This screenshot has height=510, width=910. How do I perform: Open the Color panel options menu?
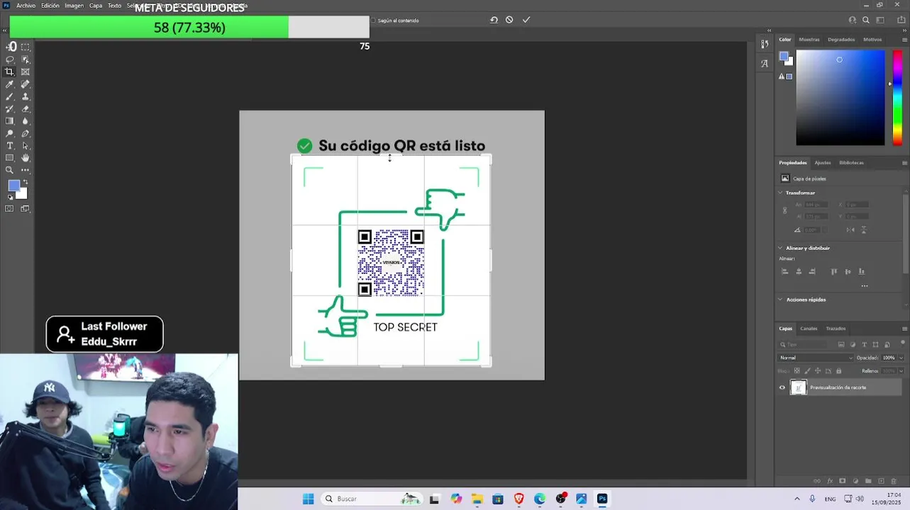click(904, 40)
